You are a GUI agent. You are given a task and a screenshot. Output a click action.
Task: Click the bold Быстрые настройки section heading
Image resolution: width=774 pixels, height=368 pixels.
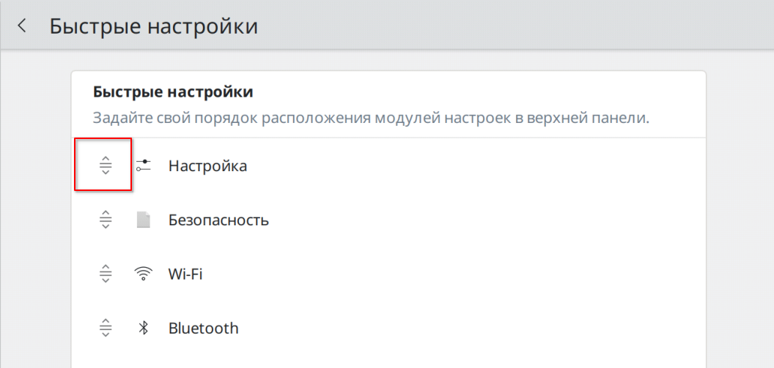[x=173, y=92]
